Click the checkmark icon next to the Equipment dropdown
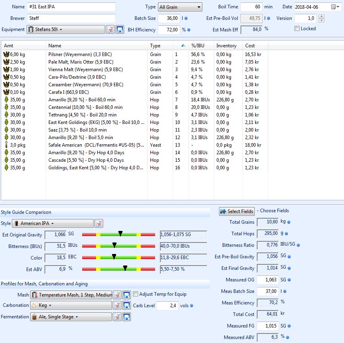 click(110, 29)
